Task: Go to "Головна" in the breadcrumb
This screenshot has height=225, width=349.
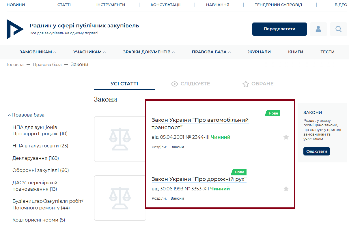Action: [15, 65]
